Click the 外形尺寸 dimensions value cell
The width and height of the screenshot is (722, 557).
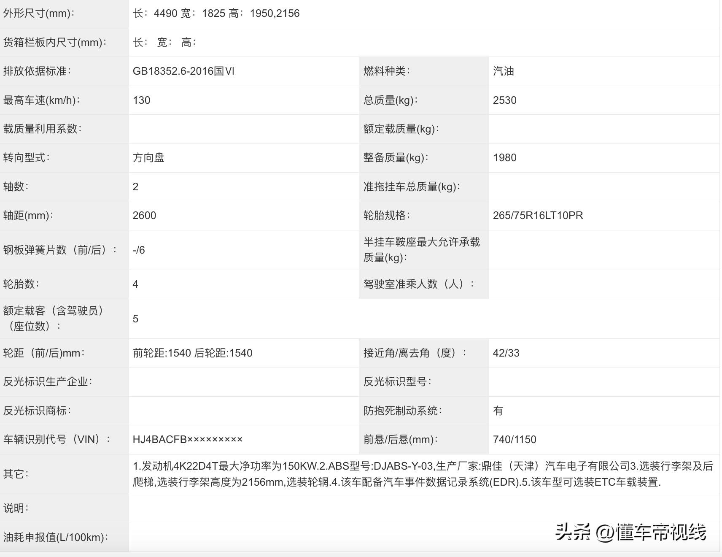click(x=216, y=14)
